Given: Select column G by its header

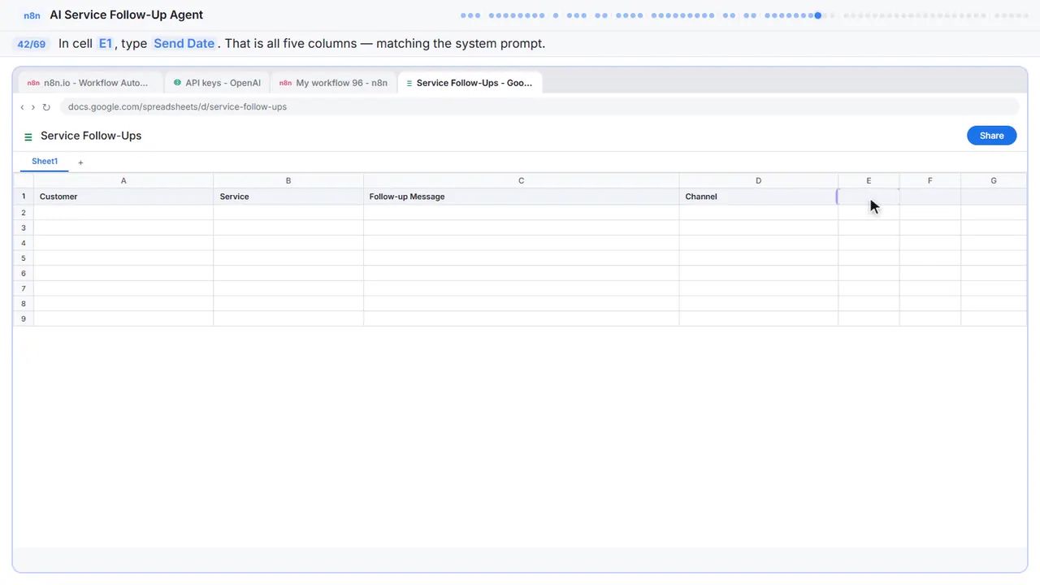Looking at the screenshot, I should 994,180.
